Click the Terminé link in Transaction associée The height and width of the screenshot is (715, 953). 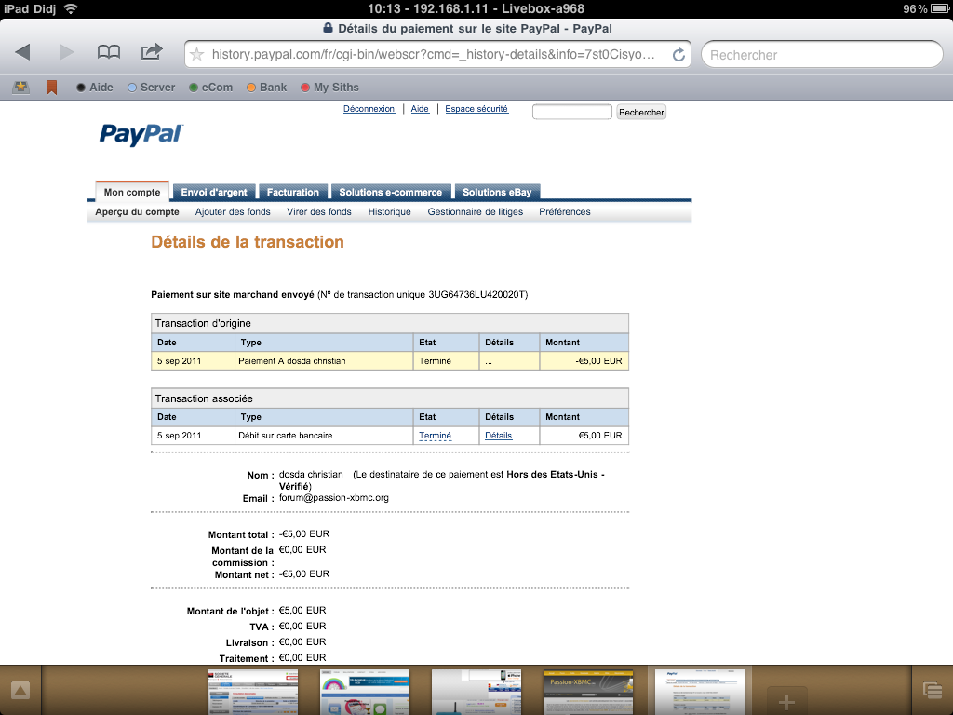pos(436,436)
